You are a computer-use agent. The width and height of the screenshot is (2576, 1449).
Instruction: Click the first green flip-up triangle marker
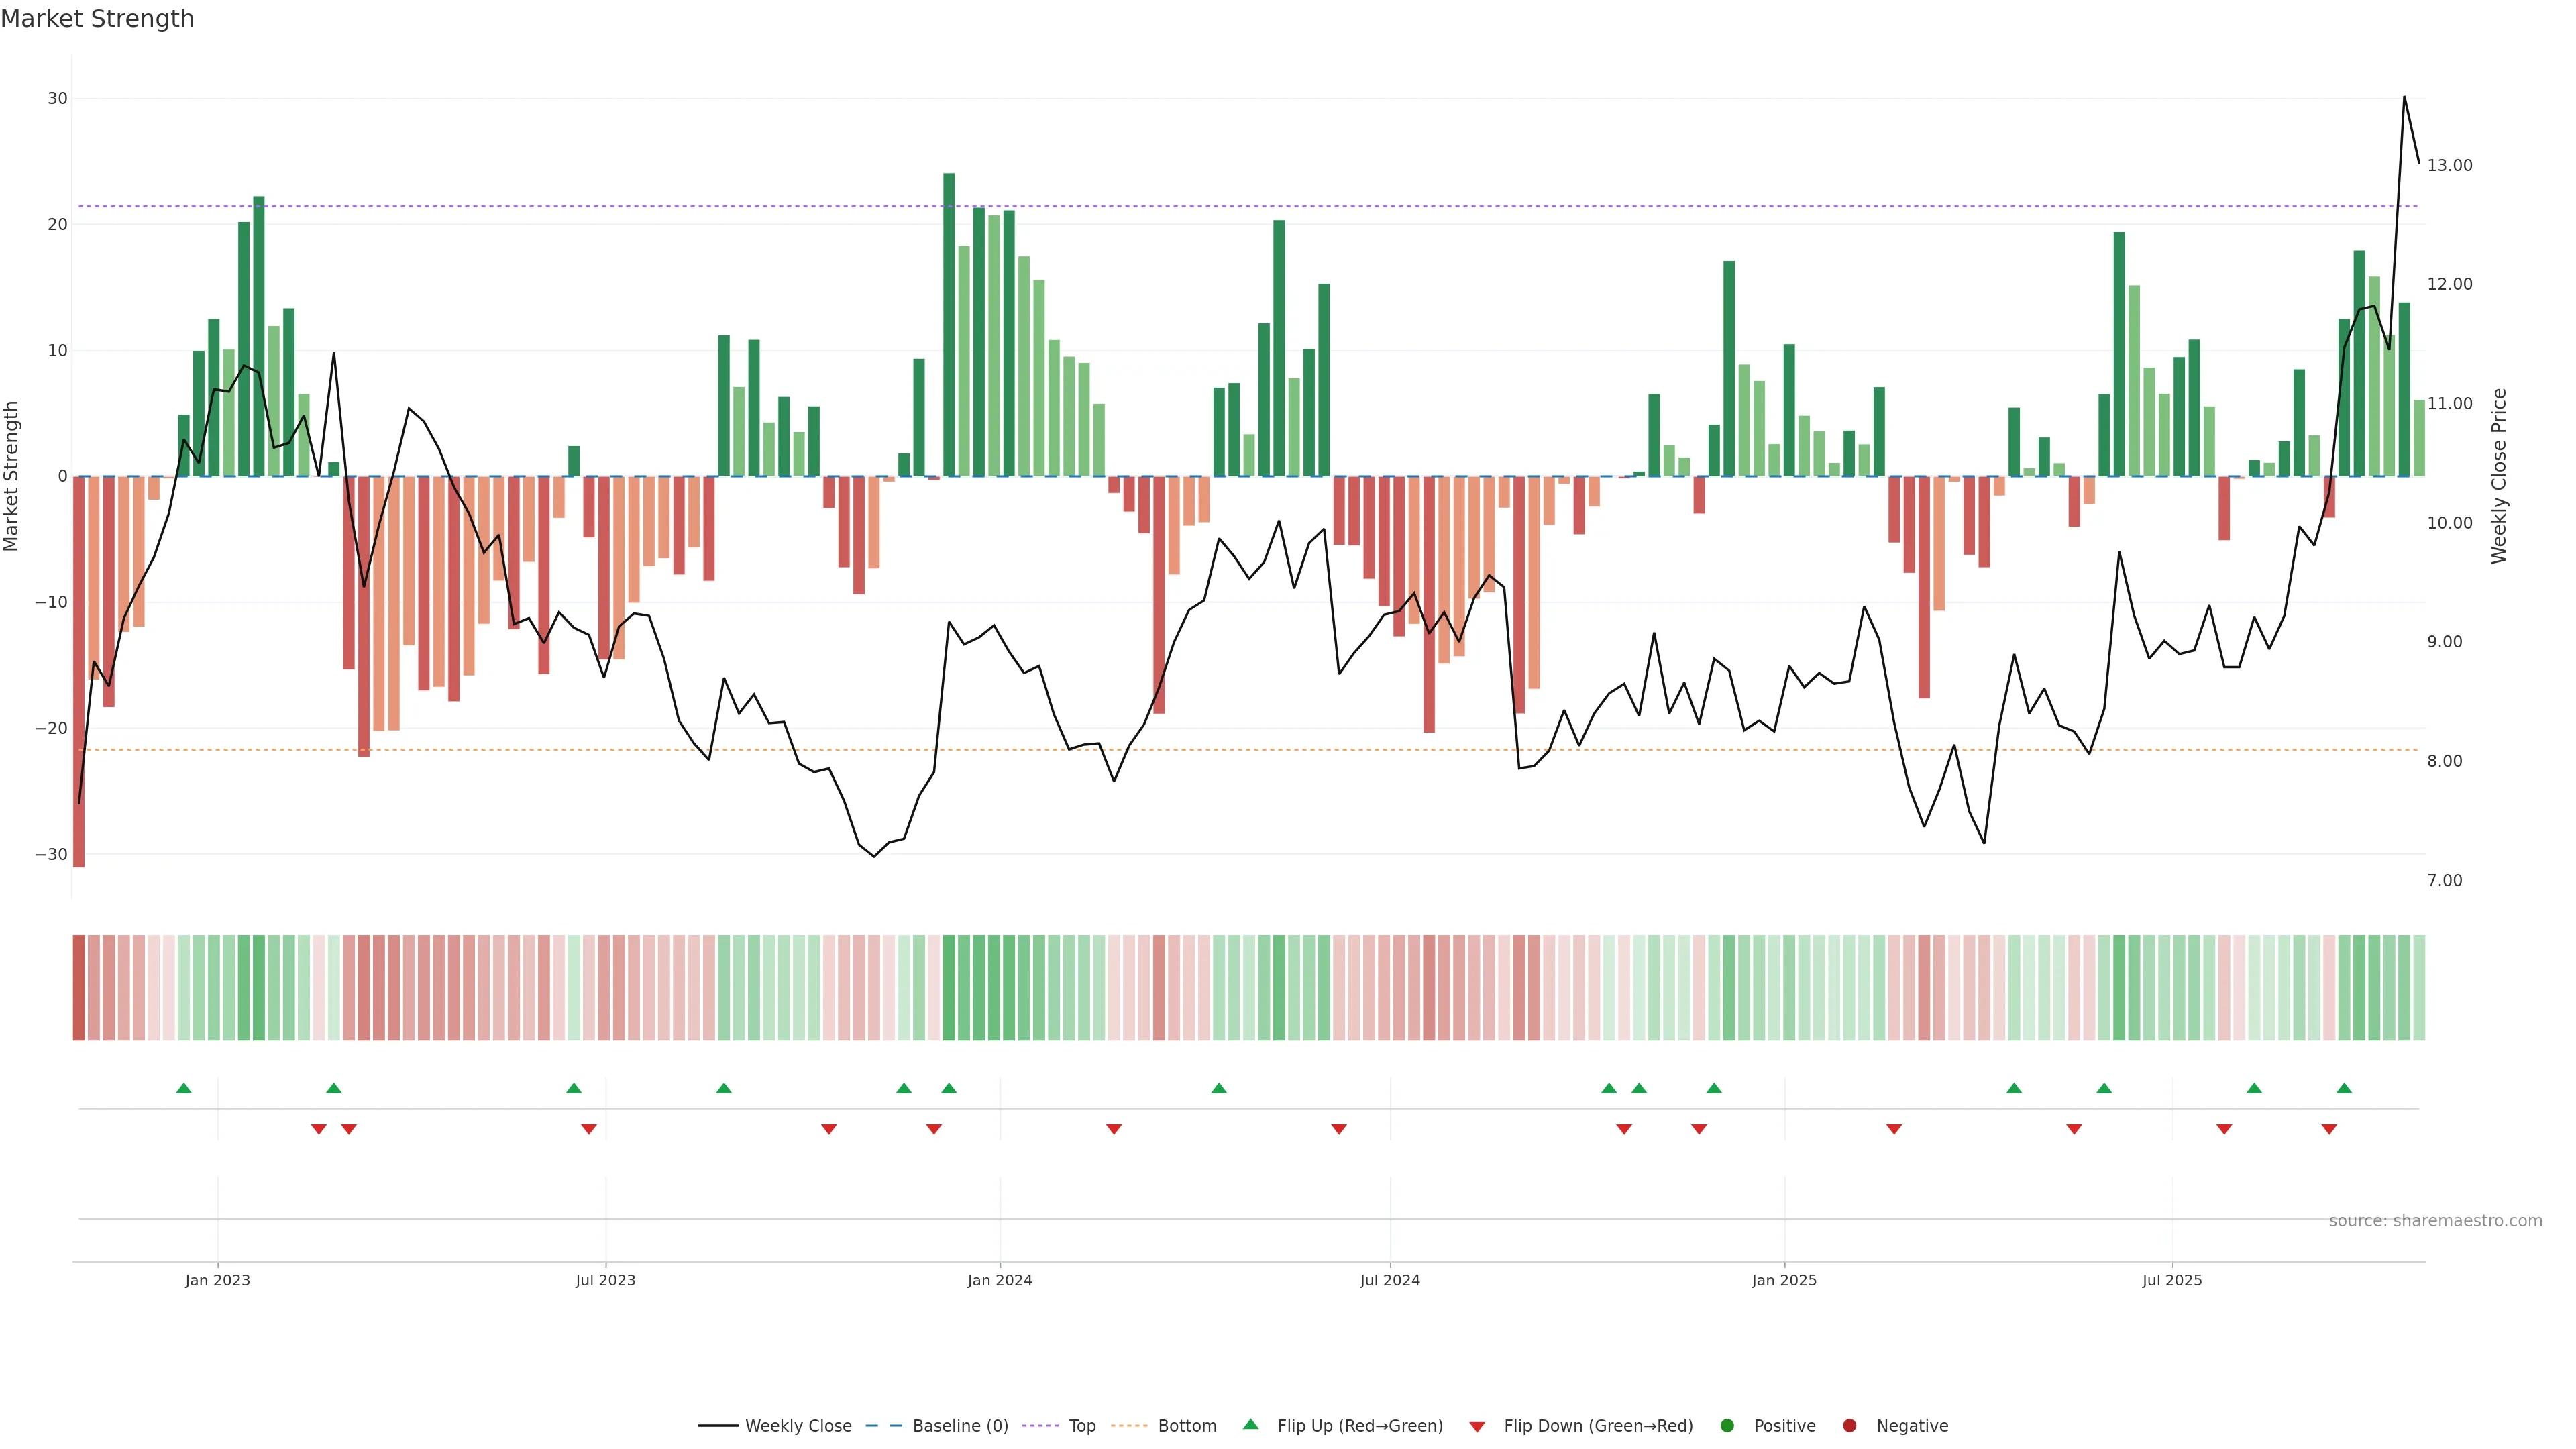184,1088
